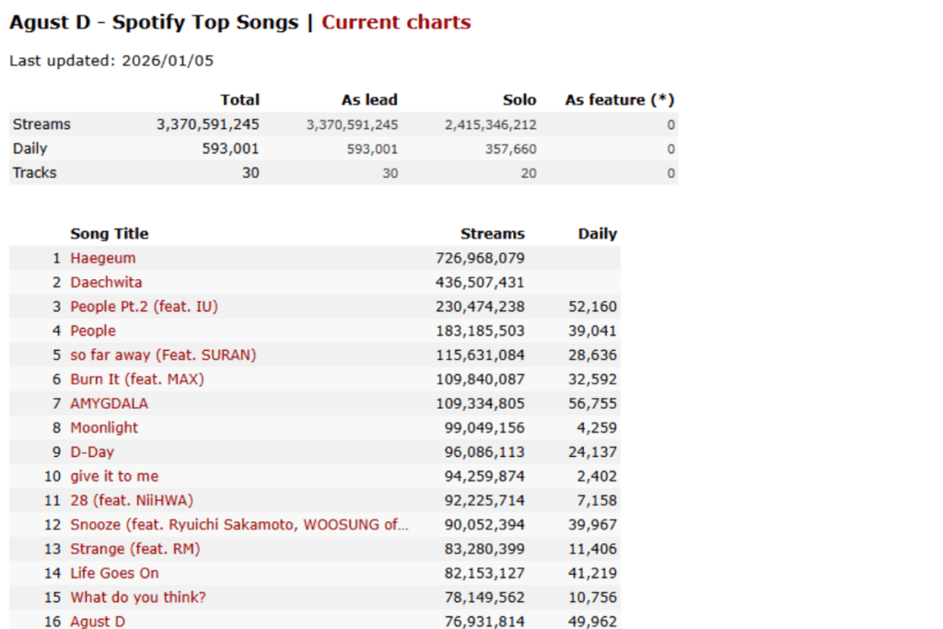
Task: Open the Snooze song link
Action: tap(239, 525)
